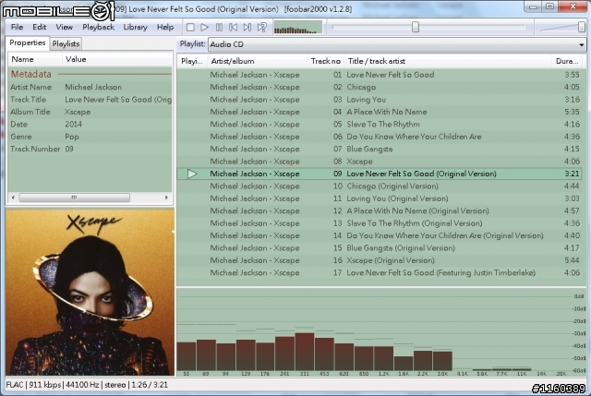
Task: Minimize the foobar2000 window
Action: click(533, 6)
